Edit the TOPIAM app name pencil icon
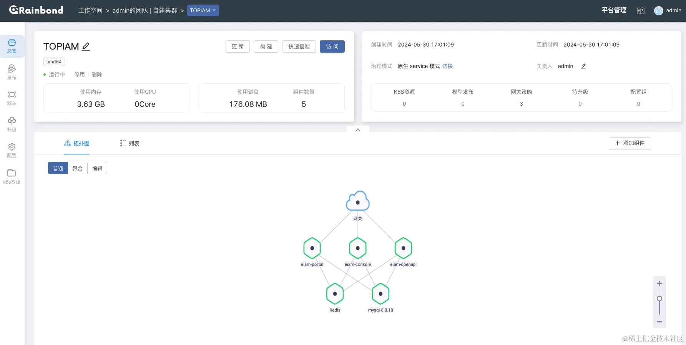This screenshot has height=345, width=686. coord(86,46)
